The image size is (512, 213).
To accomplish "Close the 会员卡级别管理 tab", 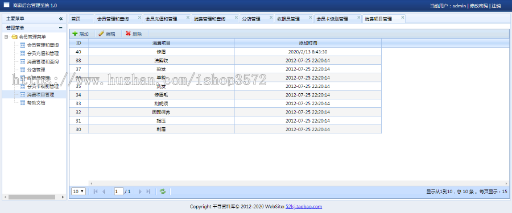I will pyautogui.click(x=358, y=17).
